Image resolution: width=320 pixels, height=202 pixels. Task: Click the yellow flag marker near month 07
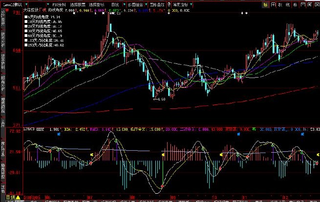[92, 155]
